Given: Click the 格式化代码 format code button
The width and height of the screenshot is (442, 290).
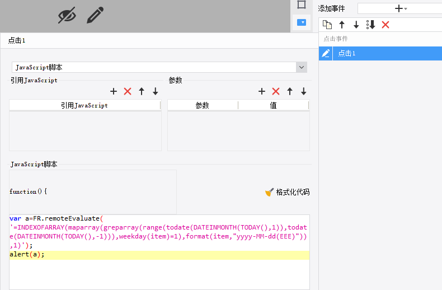Looking at the screenshot, I should [x=288, y=192].
